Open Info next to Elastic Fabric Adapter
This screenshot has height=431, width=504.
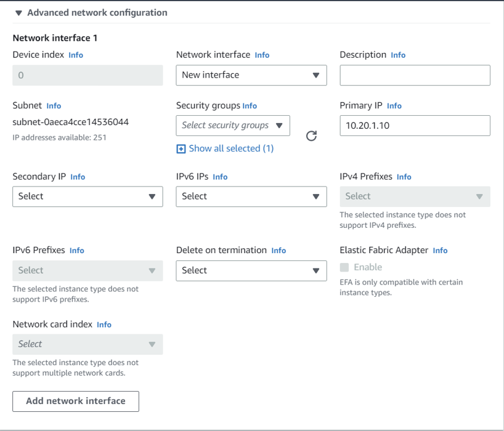(440, 251)
